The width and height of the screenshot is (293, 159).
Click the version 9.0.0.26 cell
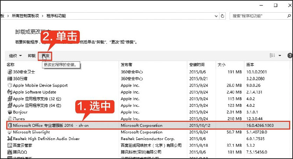coord(253,85)
